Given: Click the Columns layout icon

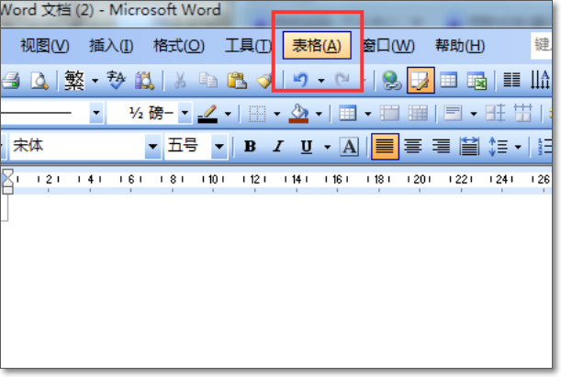Looking at the screenshot, I should click(x=511, y=80).
